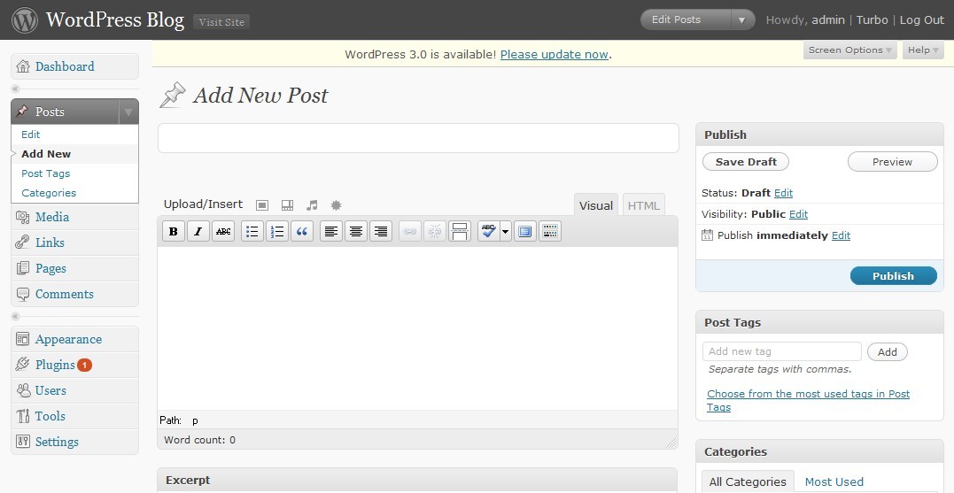
Task: Add an image via Upload/Insert
Action: (262, 205)
